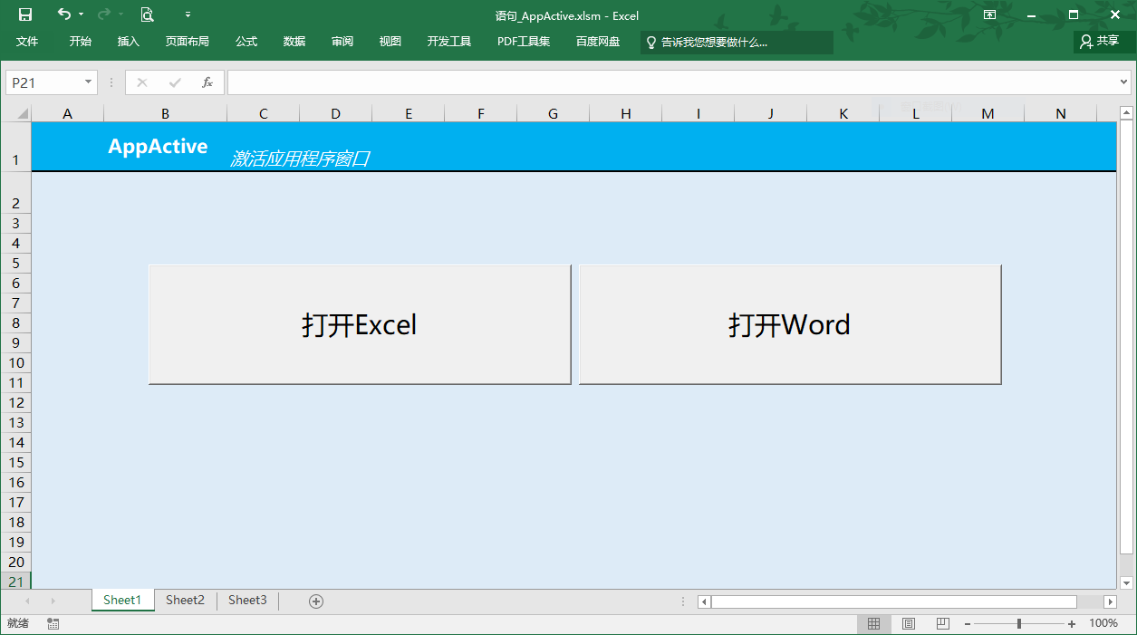Screen dimensions: 1137x635
Task: Open print preview from quick access toolbar
Action: pos(147,14)
